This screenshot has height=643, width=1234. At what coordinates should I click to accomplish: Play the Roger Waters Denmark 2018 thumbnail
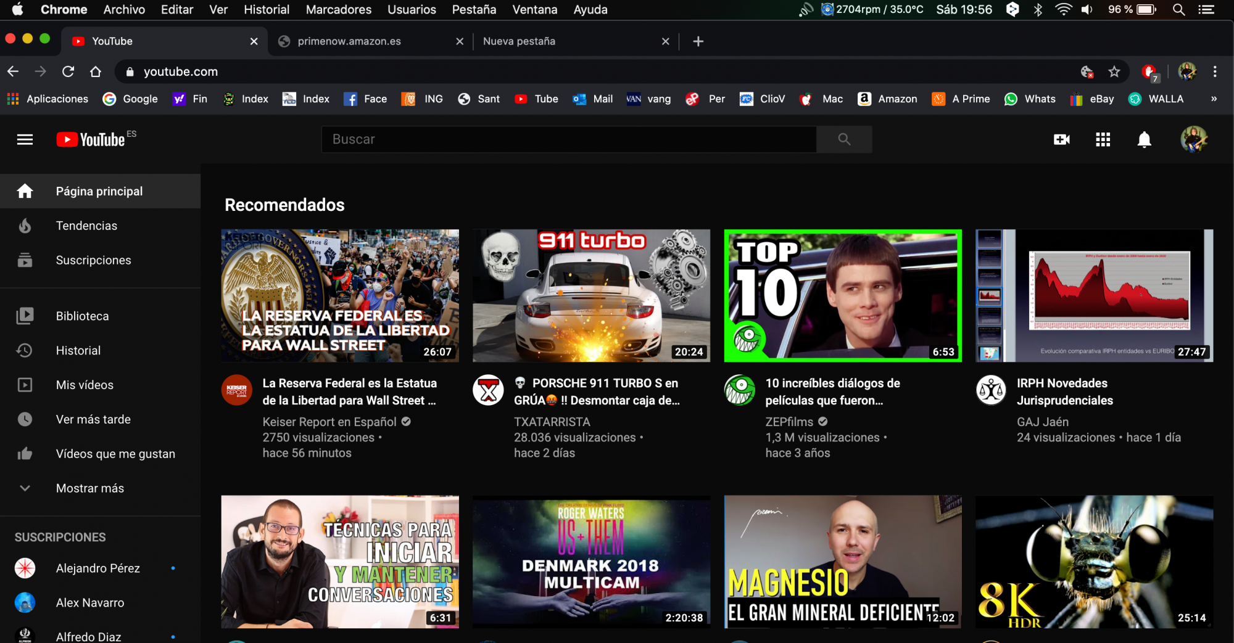591,562
